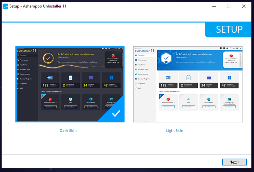The width and height of the screenshot is (254, 172).
Task: Select the Light Skin preview thumbnail
Action: 188,85
